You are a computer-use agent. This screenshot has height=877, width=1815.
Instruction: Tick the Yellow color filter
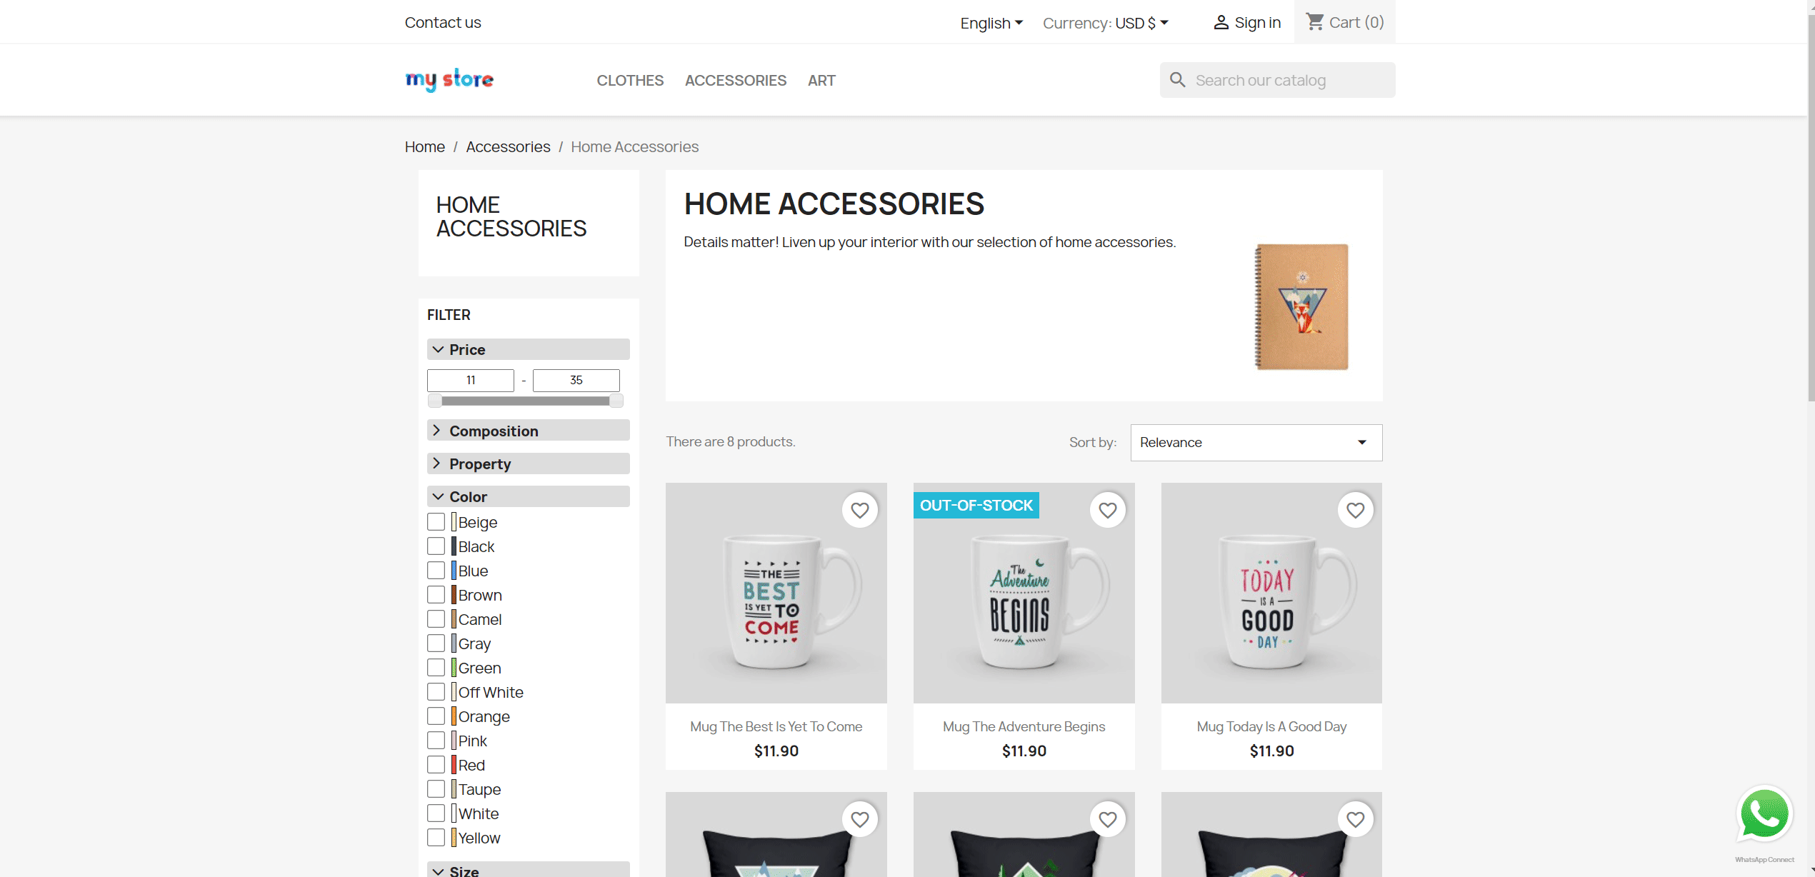click(x=436, y=838)
